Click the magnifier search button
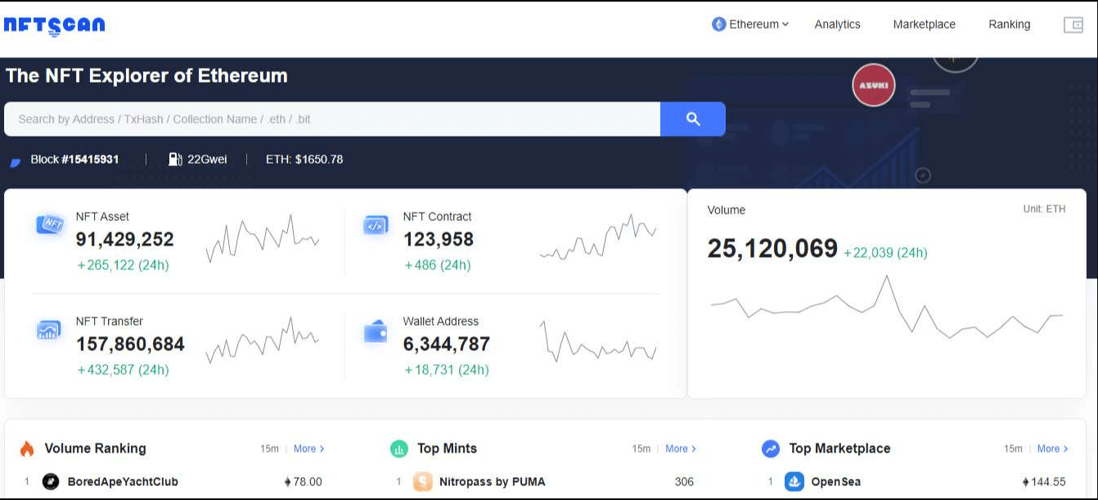The image size is (1098, 500). pos(693,119)
